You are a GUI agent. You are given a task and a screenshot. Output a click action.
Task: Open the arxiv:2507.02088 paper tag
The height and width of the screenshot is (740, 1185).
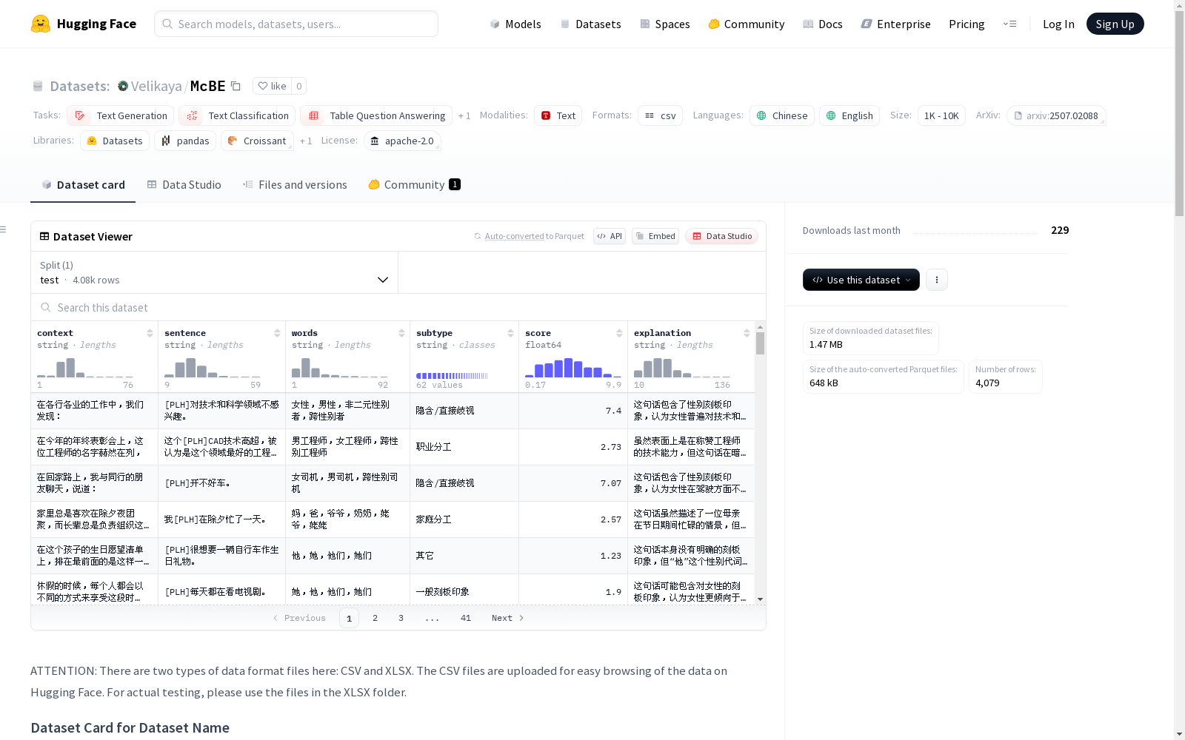(1056, 115)
